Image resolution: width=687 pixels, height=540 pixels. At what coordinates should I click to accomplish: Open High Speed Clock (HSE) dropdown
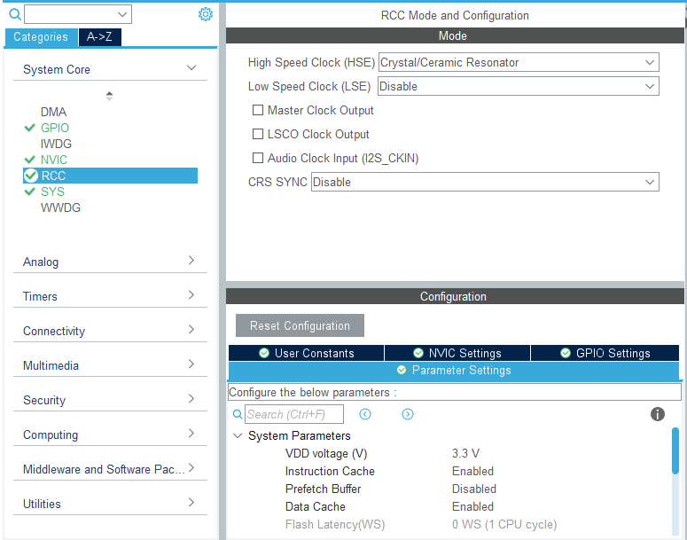pyautogui.click(x=519, y=62)
